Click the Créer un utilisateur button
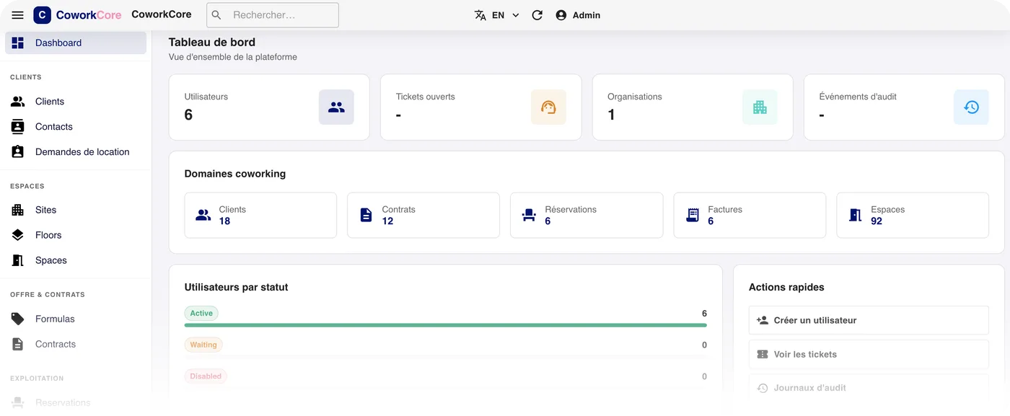This screenshot has width=1010, height=416. [x=869, y=320]
